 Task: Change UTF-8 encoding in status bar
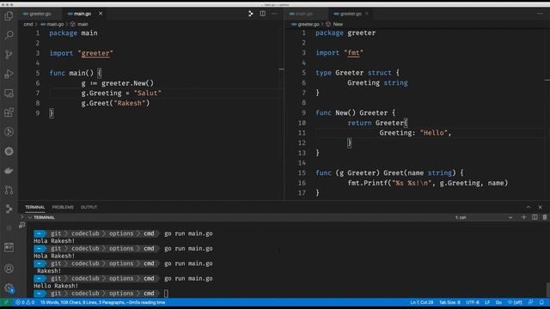(x=473, y=302)
